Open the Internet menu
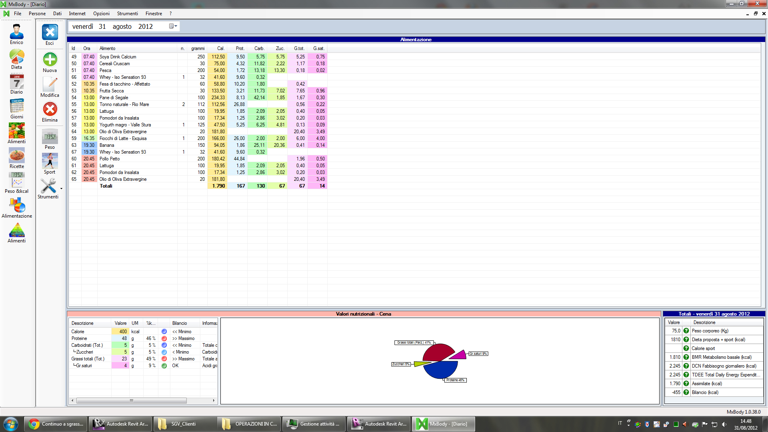768x432 pixels. 77,14
